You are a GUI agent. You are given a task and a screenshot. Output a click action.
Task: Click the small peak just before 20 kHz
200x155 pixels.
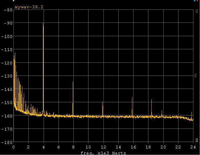tap(162, 113)
